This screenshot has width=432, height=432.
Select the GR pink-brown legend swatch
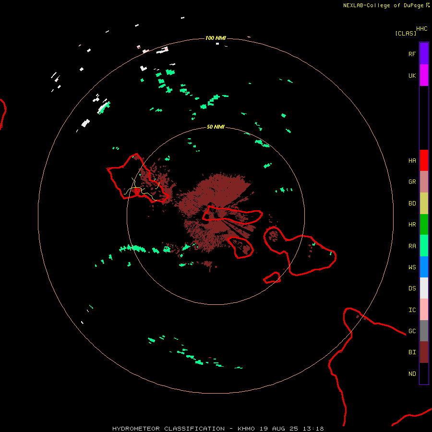click(x=424, y=182)
